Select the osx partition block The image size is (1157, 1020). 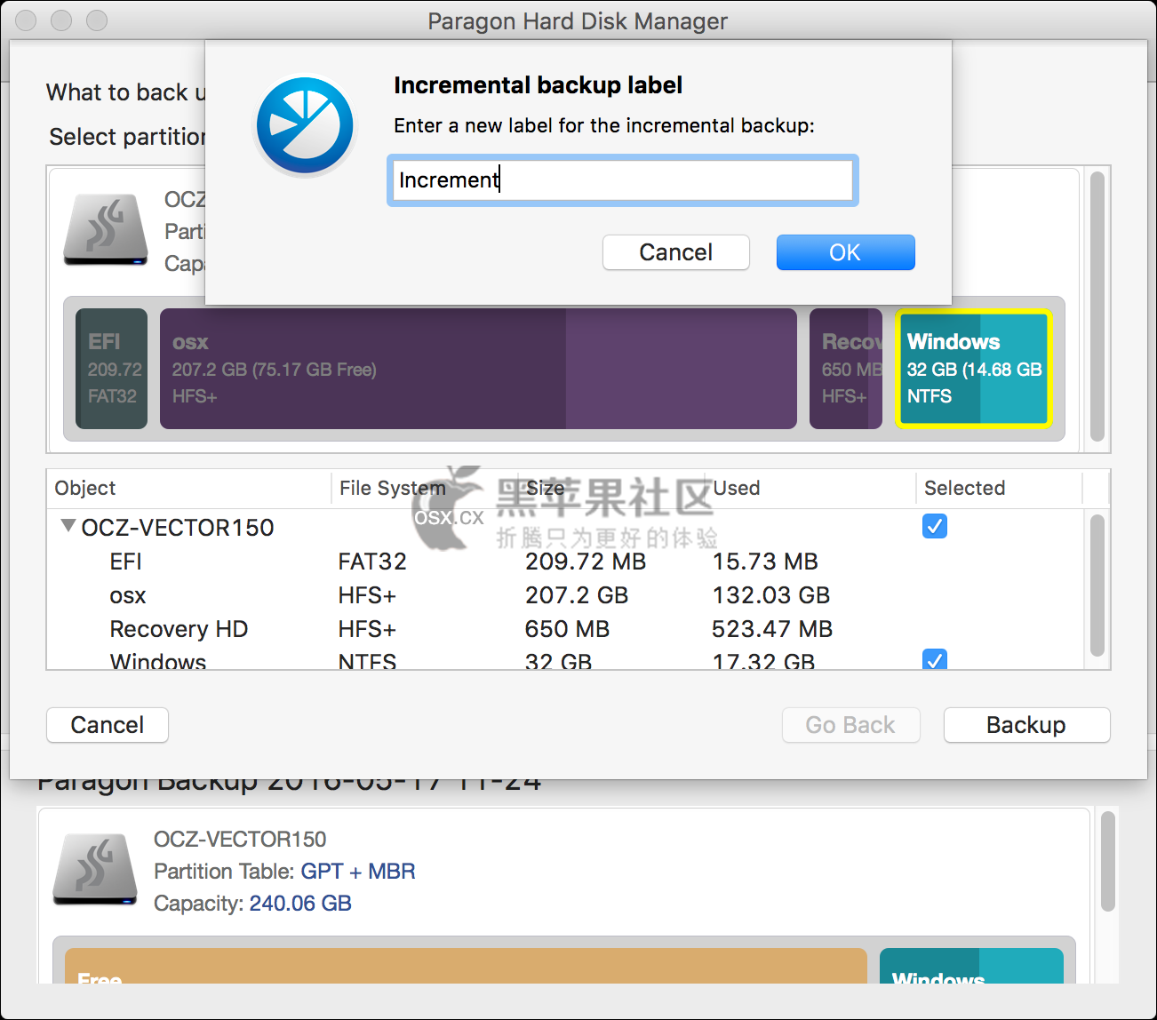478,369
